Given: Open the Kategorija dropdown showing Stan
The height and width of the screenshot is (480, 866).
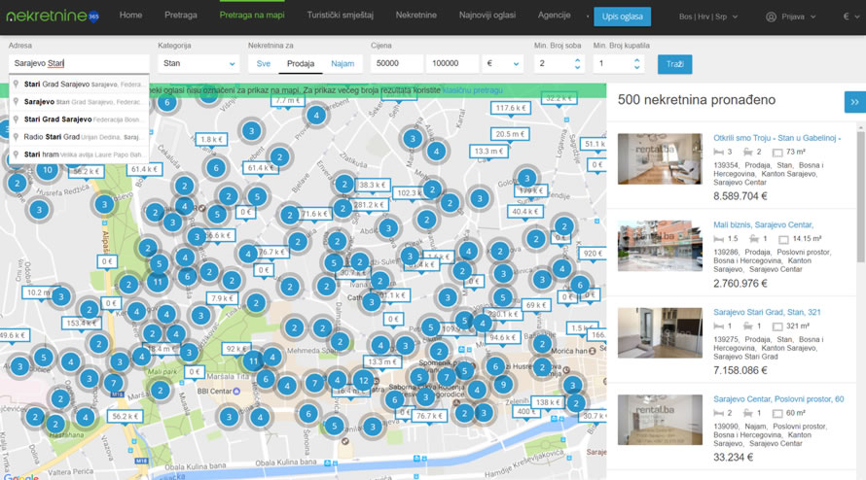Looking at the screenshot, I should coord(198,63).
